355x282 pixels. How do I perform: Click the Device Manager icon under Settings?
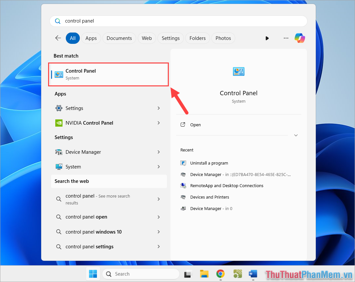pos(59,152)
